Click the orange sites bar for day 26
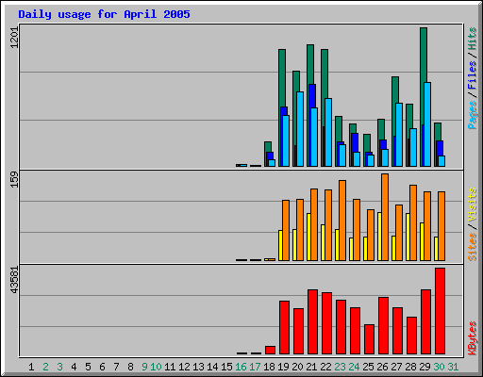Viewport: 483px width, 377px height. (x=385, y=217)
